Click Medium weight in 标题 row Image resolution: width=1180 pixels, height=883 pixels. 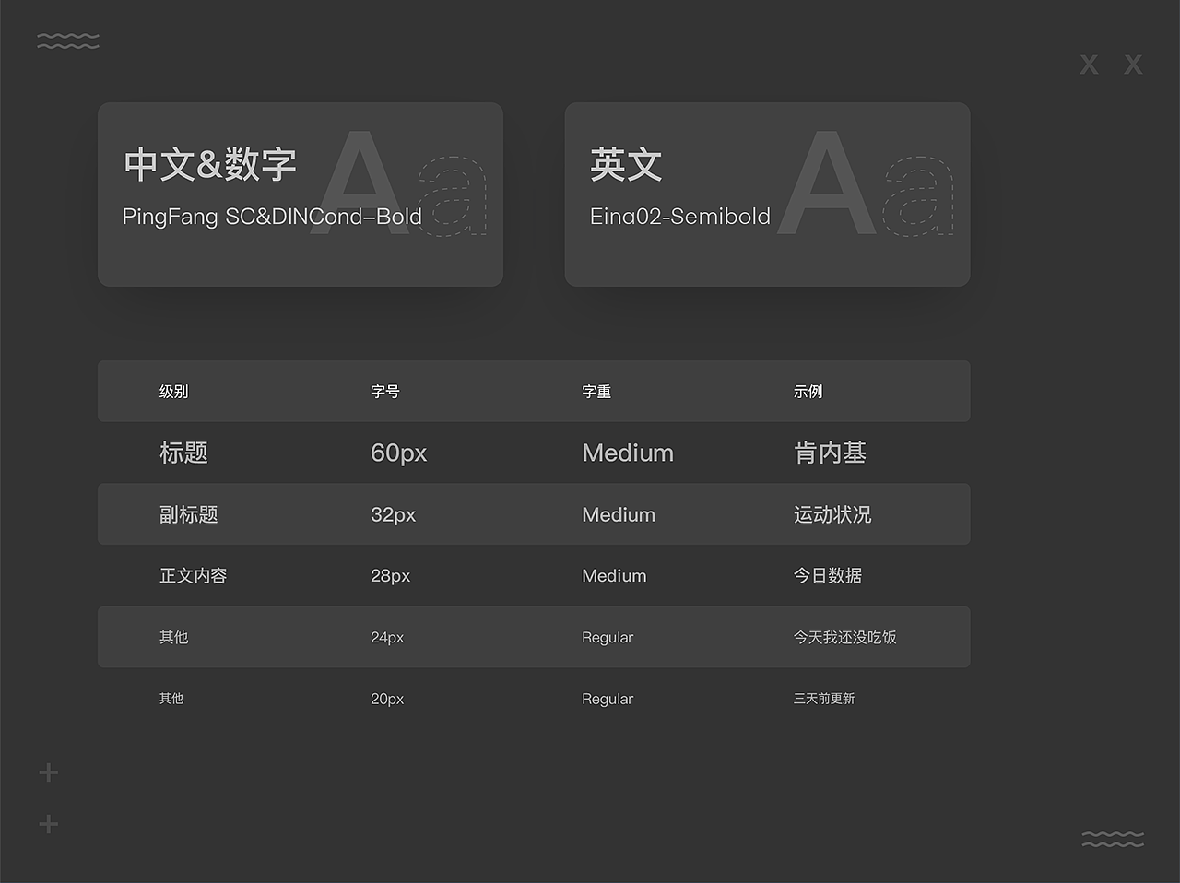point(628,453)
